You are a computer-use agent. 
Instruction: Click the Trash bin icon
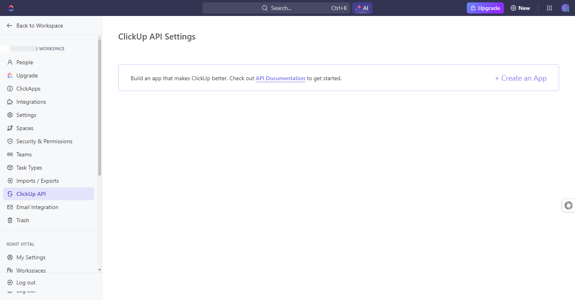pyautogui.click(x=10, y=220)
